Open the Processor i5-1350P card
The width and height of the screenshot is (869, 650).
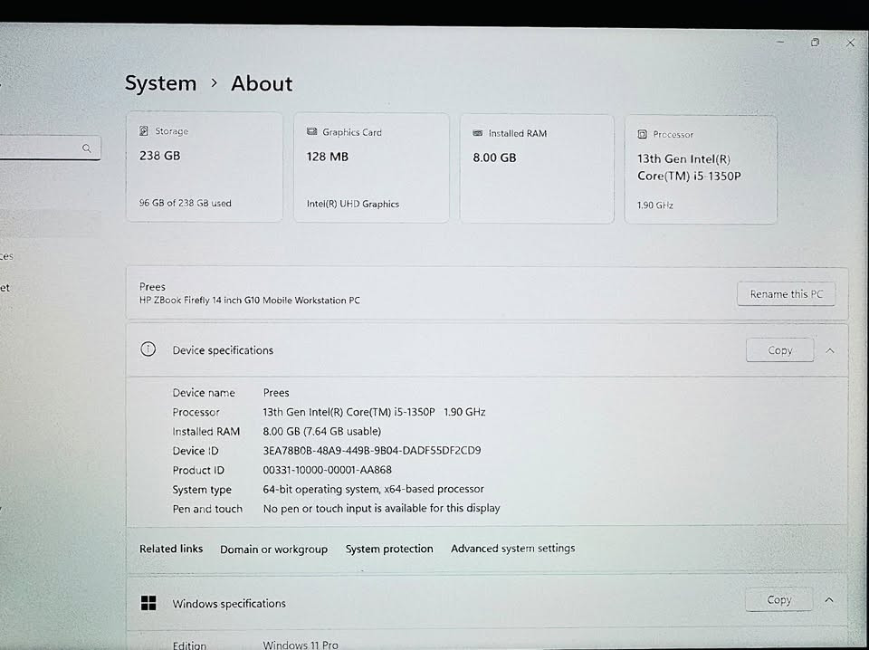coord(701,169)
